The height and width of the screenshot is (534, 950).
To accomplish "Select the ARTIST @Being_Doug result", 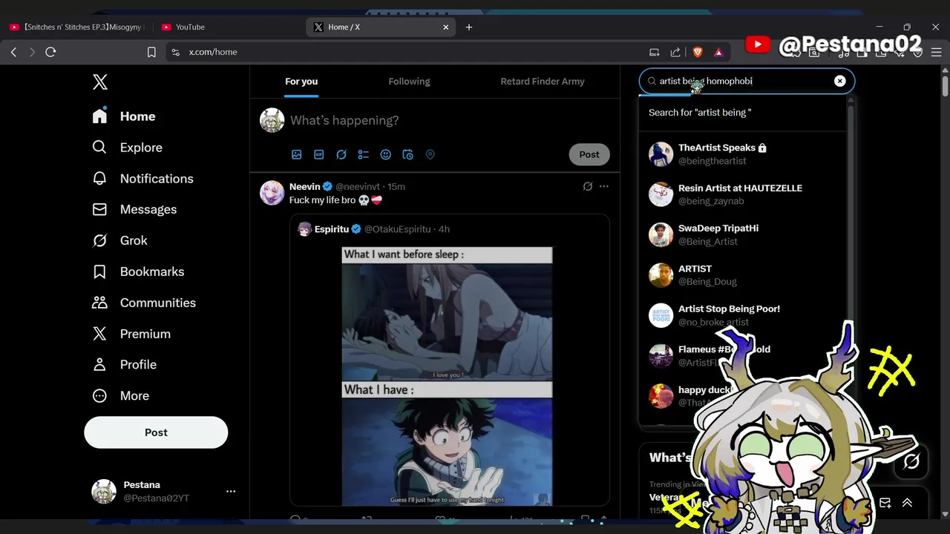I will pyautogui.click(x=742, y=275).
